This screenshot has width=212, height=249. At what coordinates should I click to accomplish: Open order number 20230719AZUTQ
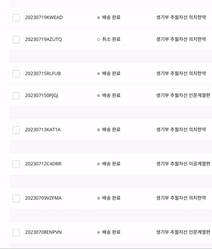pyautogui.click(x=43, y=39)
